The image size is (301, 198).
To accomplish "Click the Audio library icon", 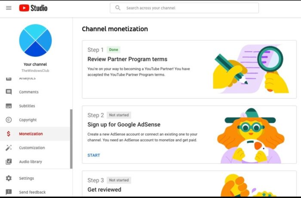I will [x=9, y=161].
